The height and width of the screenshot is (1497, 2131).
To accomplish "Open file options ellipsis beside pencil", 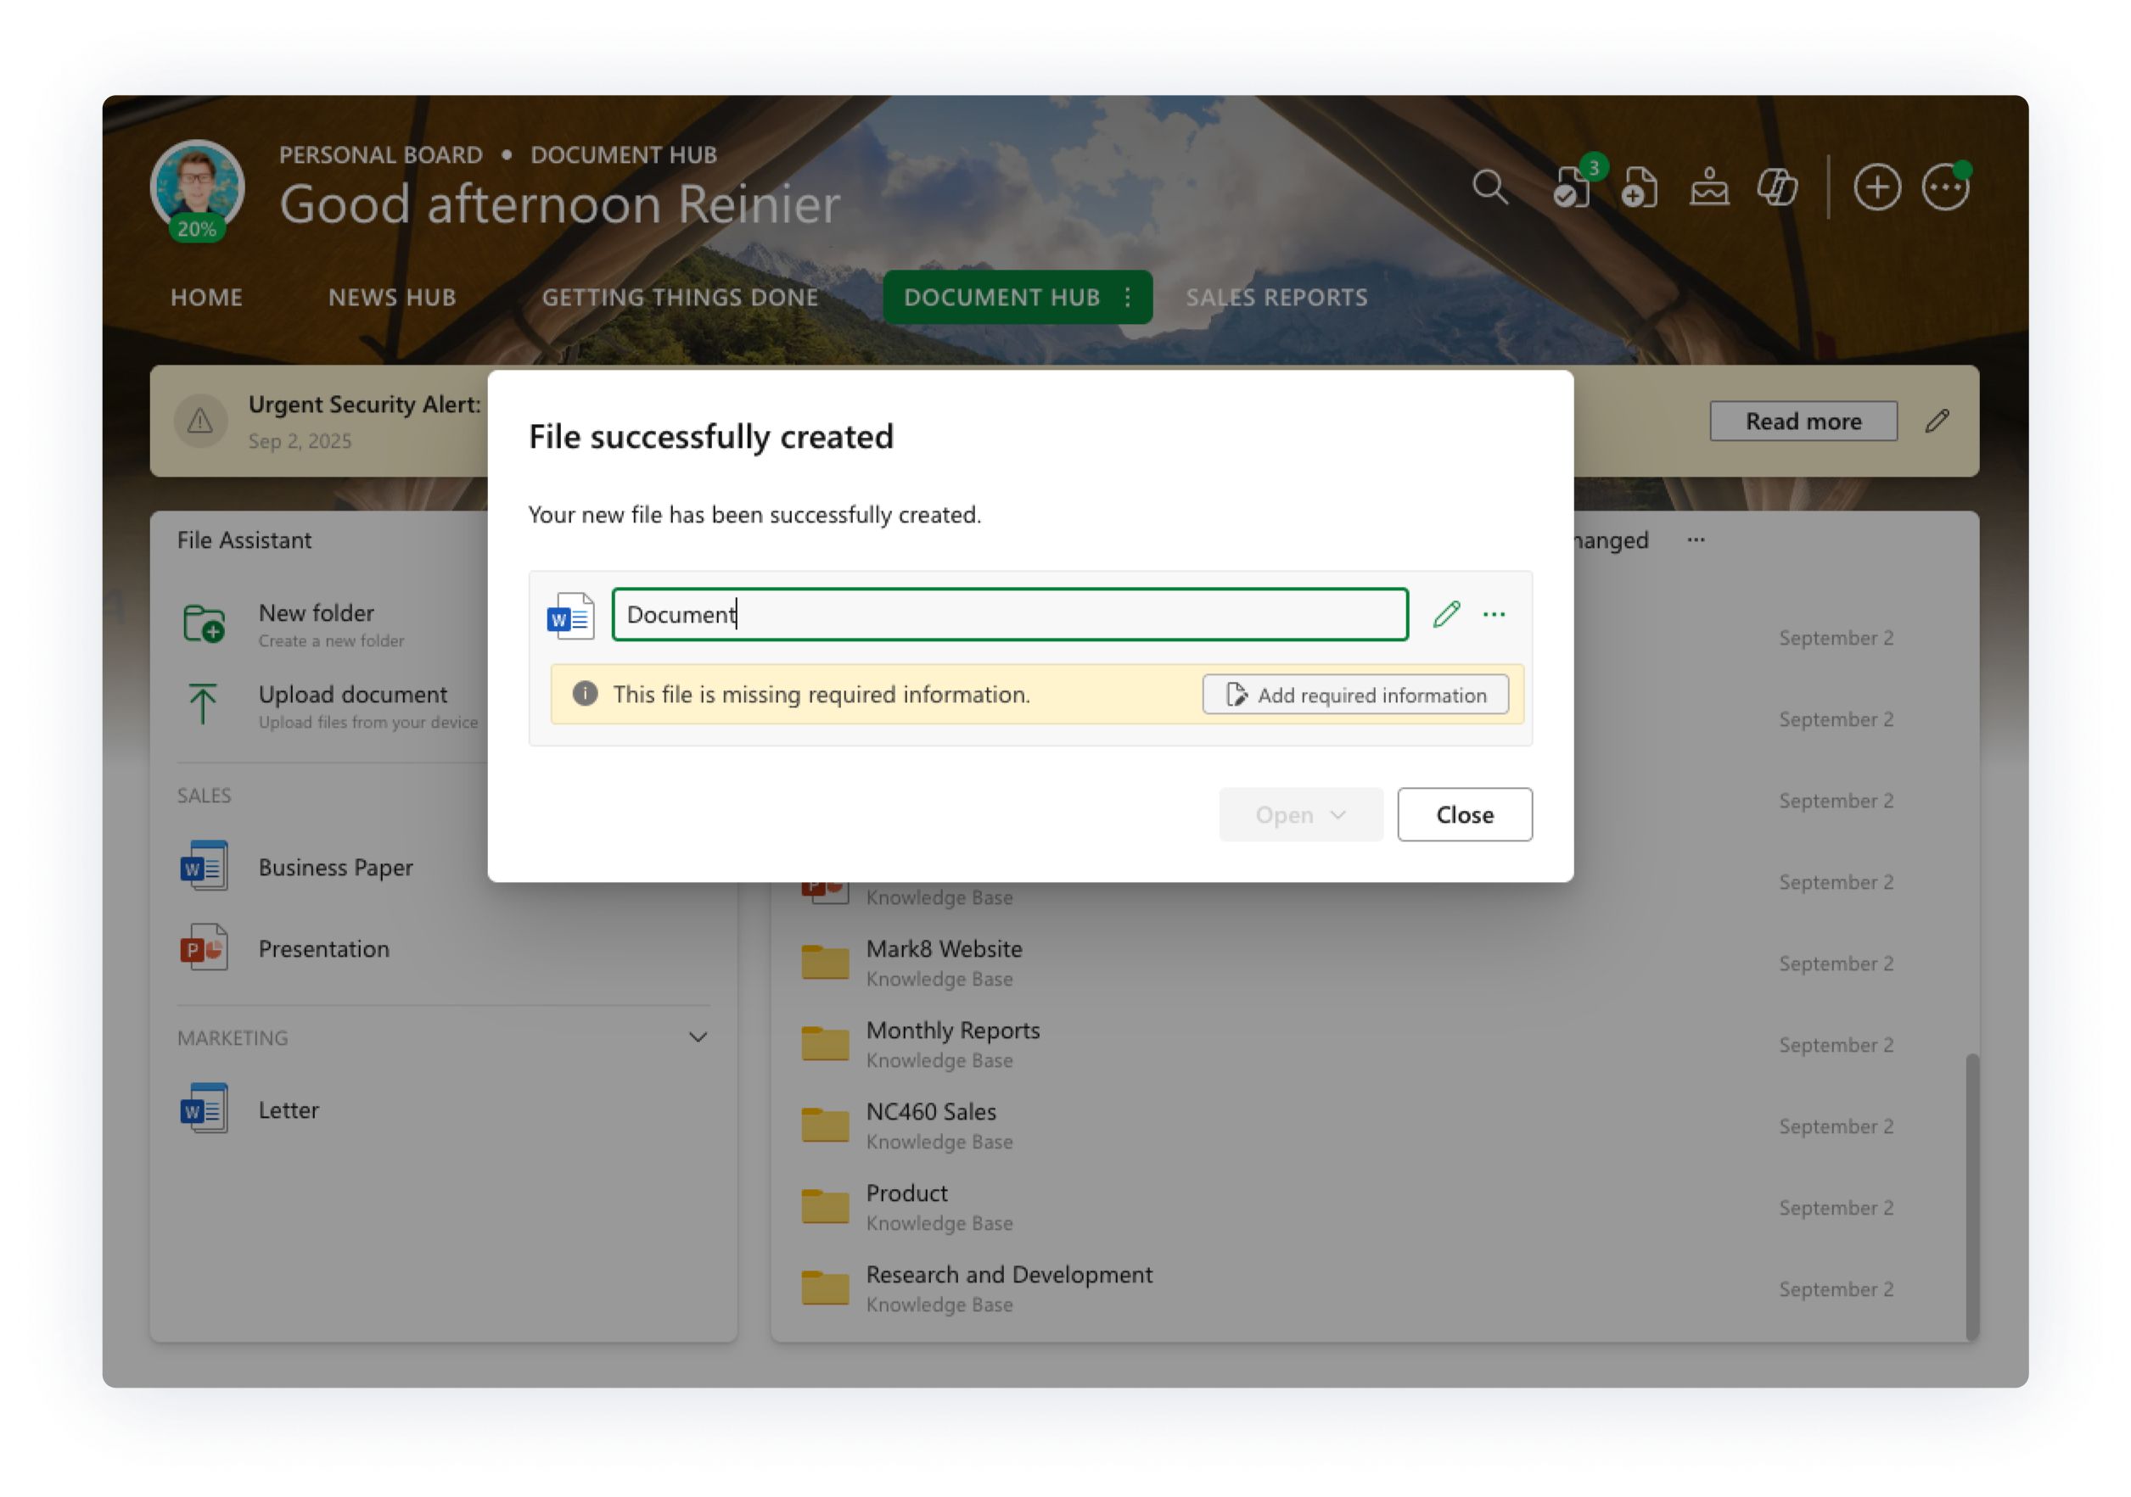I will pyautogui.click(x=1495, y=614).
